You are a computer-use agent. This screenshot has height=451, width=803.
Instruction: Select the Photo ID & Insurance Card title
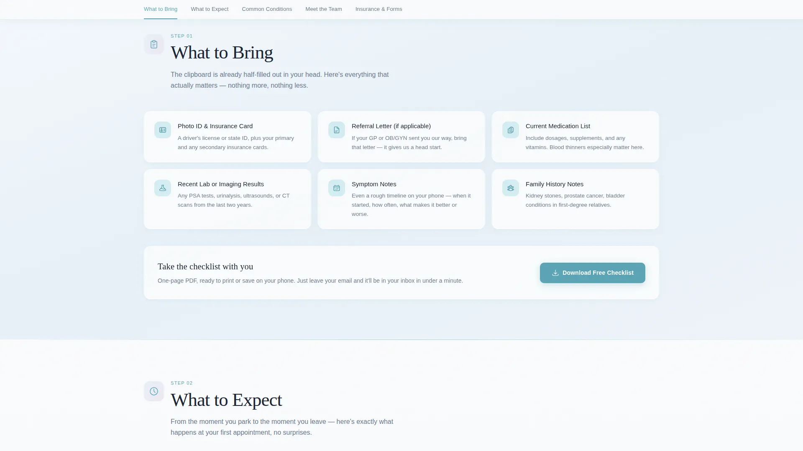click(215, 126)
